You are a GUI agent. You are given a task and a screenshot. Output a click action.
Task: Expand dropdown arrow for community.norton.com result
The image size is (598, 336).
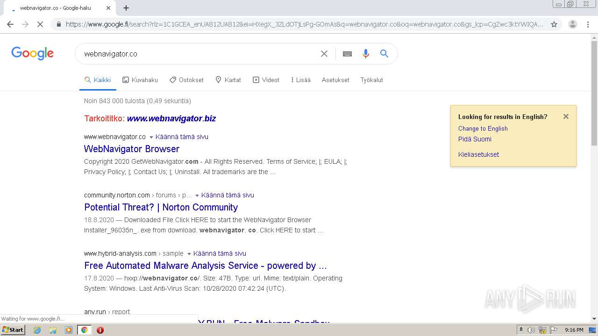[x=197, y=196]
